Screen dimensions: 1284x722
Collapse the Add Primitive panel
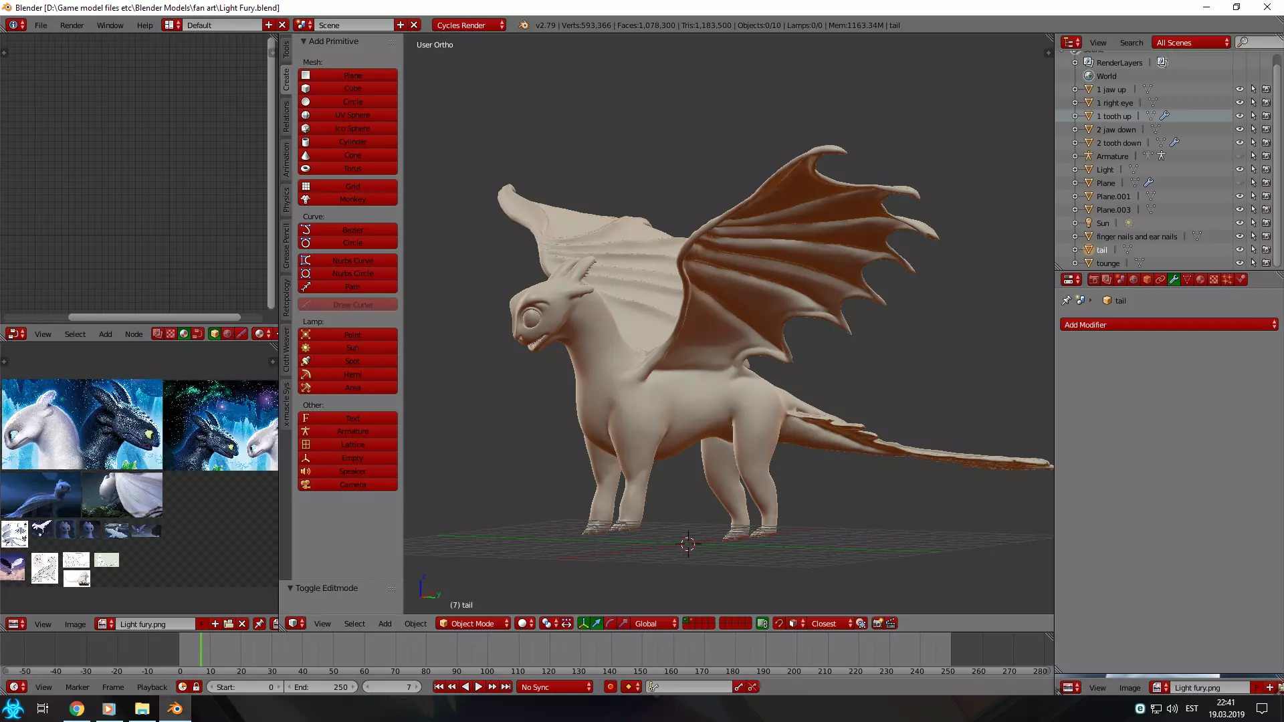click(x=304, y=41)
